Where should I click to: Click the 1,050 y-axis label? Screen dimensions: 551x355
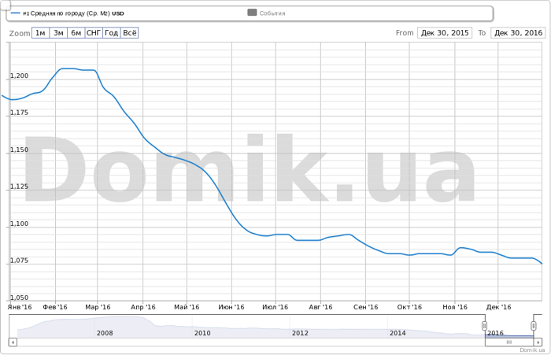[x=19, y=298]
